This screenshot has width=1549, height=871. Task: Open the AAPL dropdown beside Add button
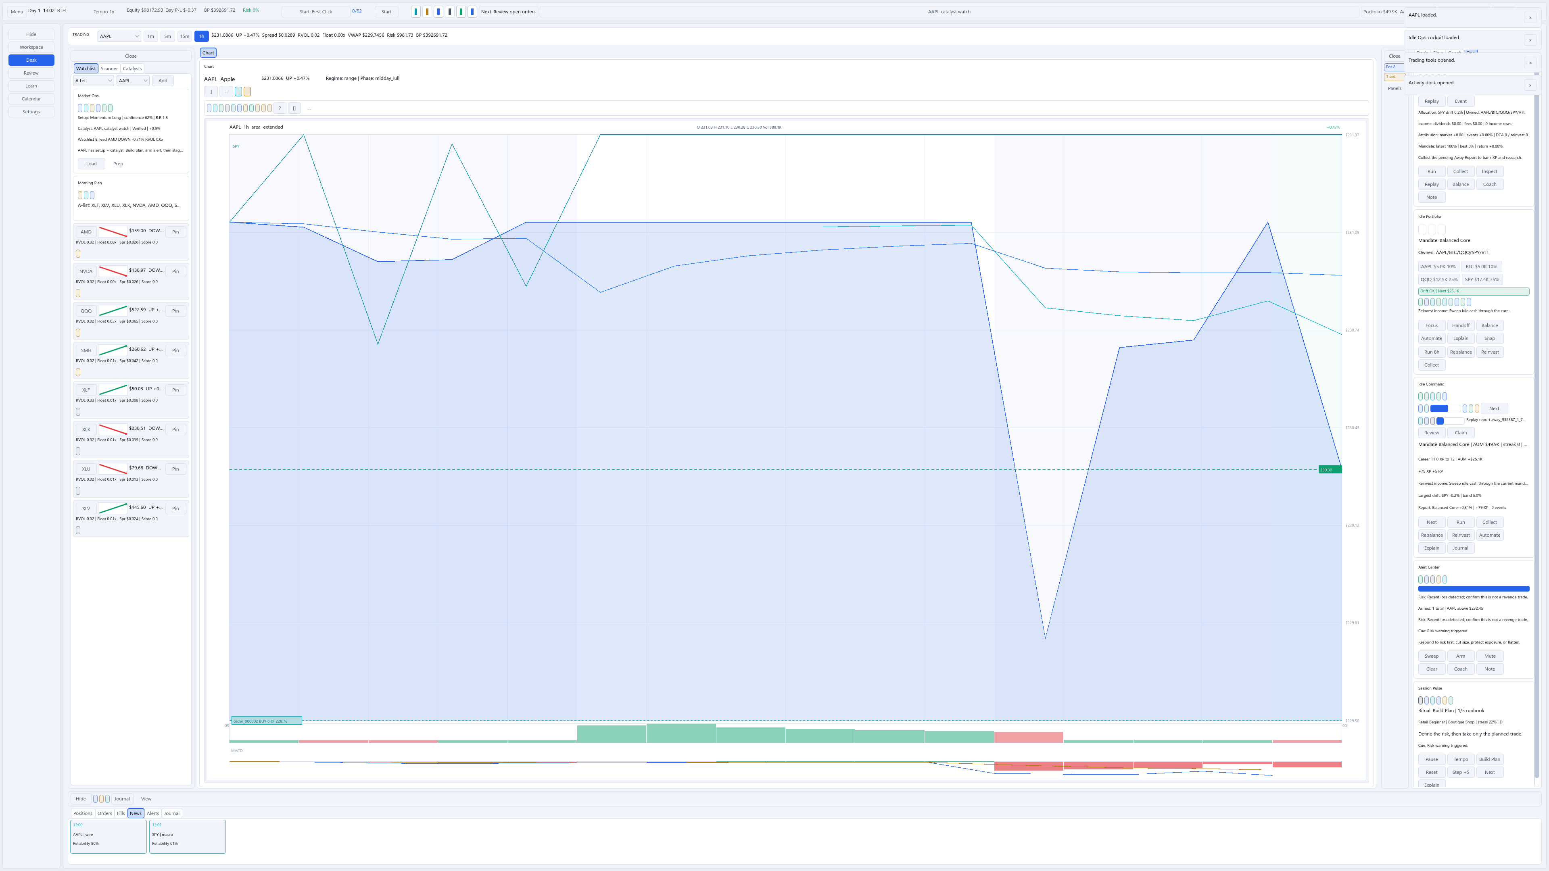(133, 81)
